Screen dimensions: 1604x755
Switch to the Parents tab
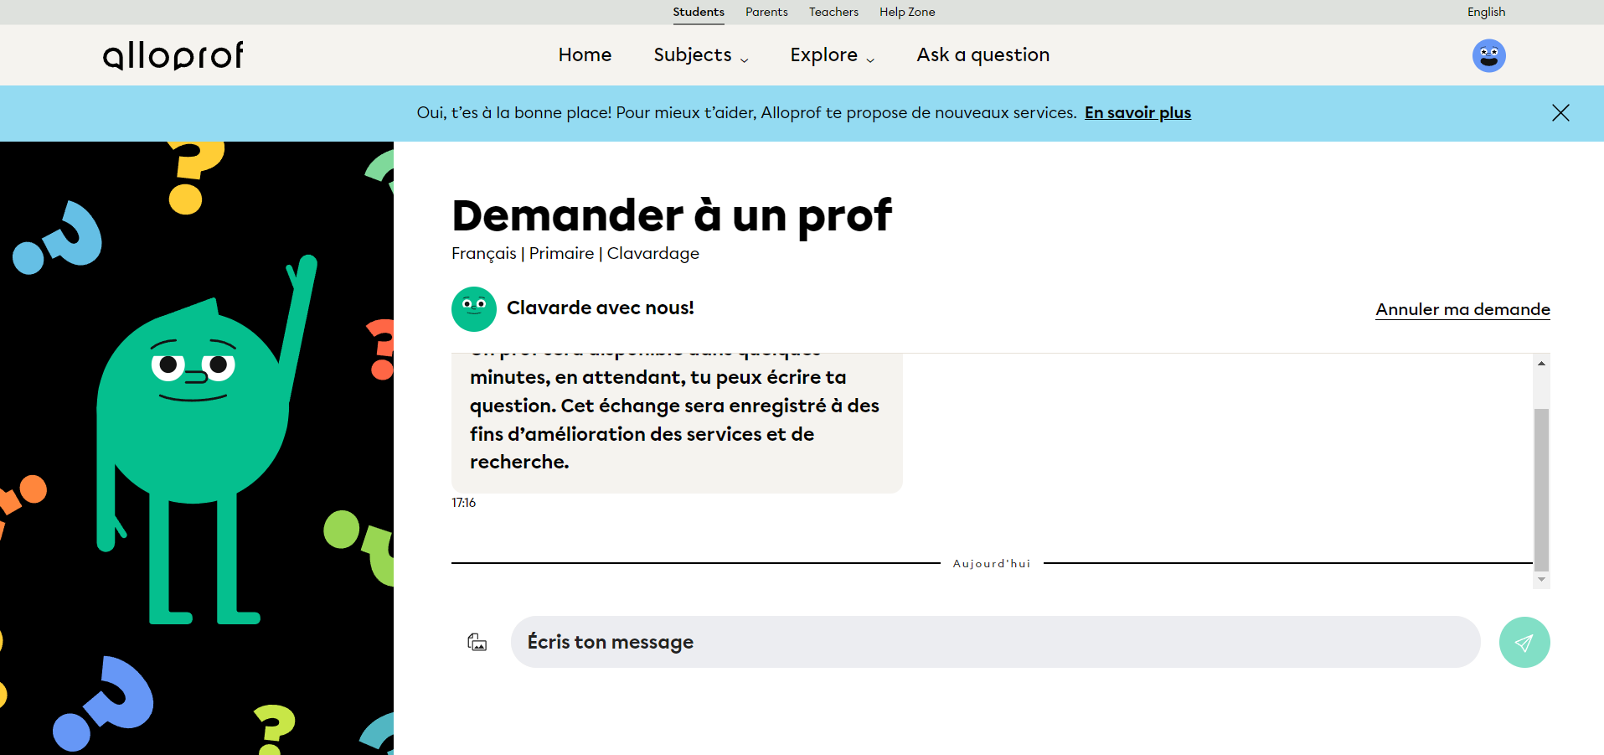point(766,12)
